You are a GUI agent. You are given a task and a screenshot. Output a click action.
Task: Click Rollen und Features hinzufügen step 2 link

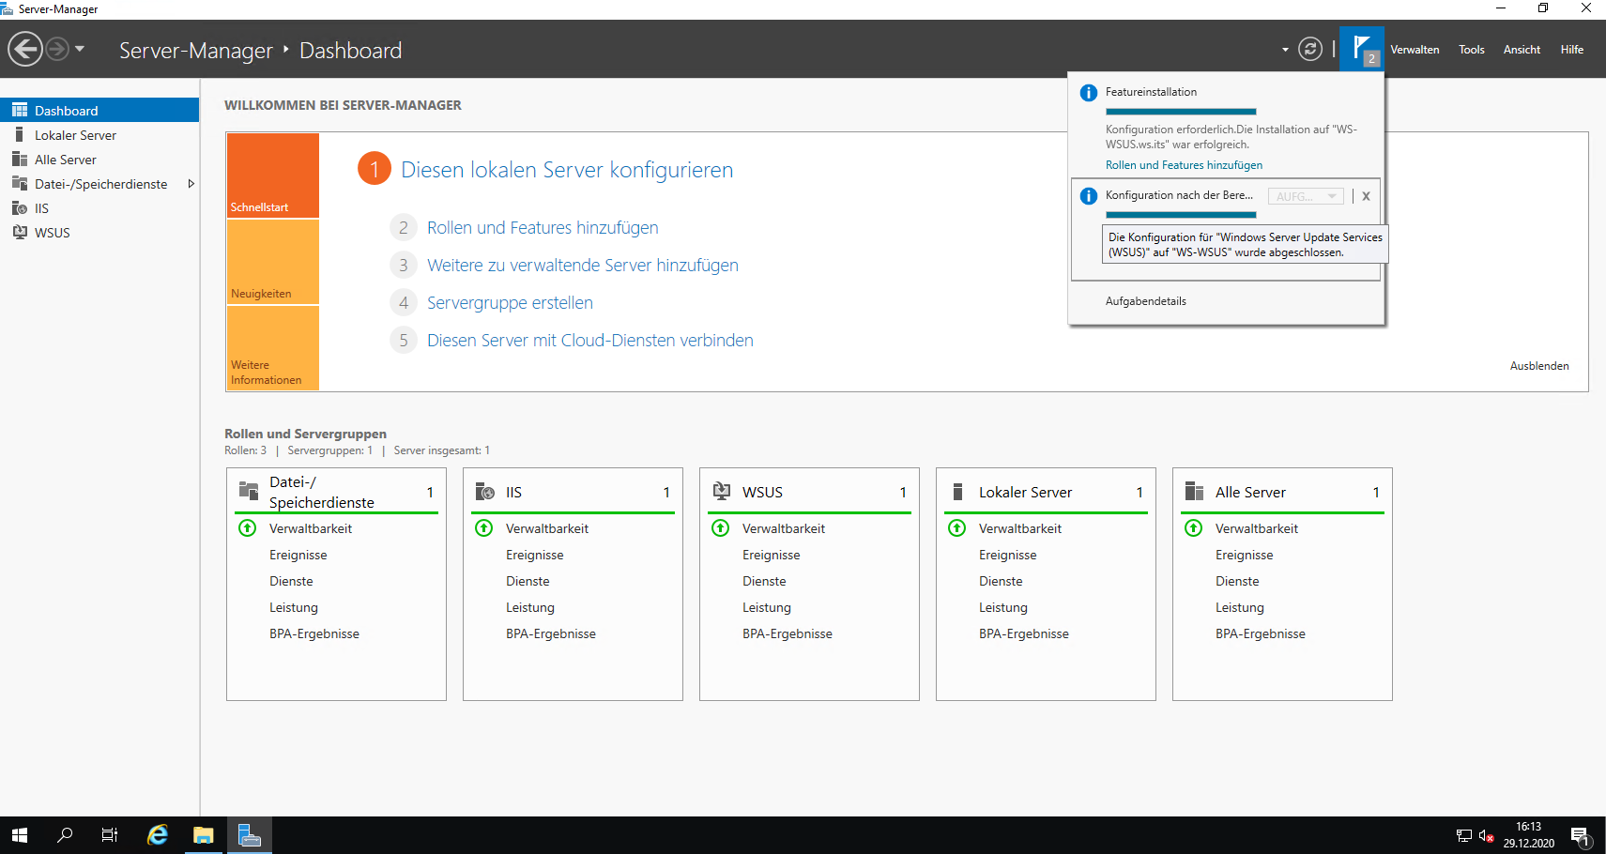click(543, 228)
